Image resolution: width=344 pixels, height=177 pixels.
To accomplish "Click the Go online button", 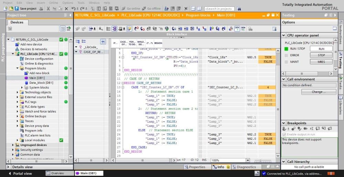I will (131, 9).
